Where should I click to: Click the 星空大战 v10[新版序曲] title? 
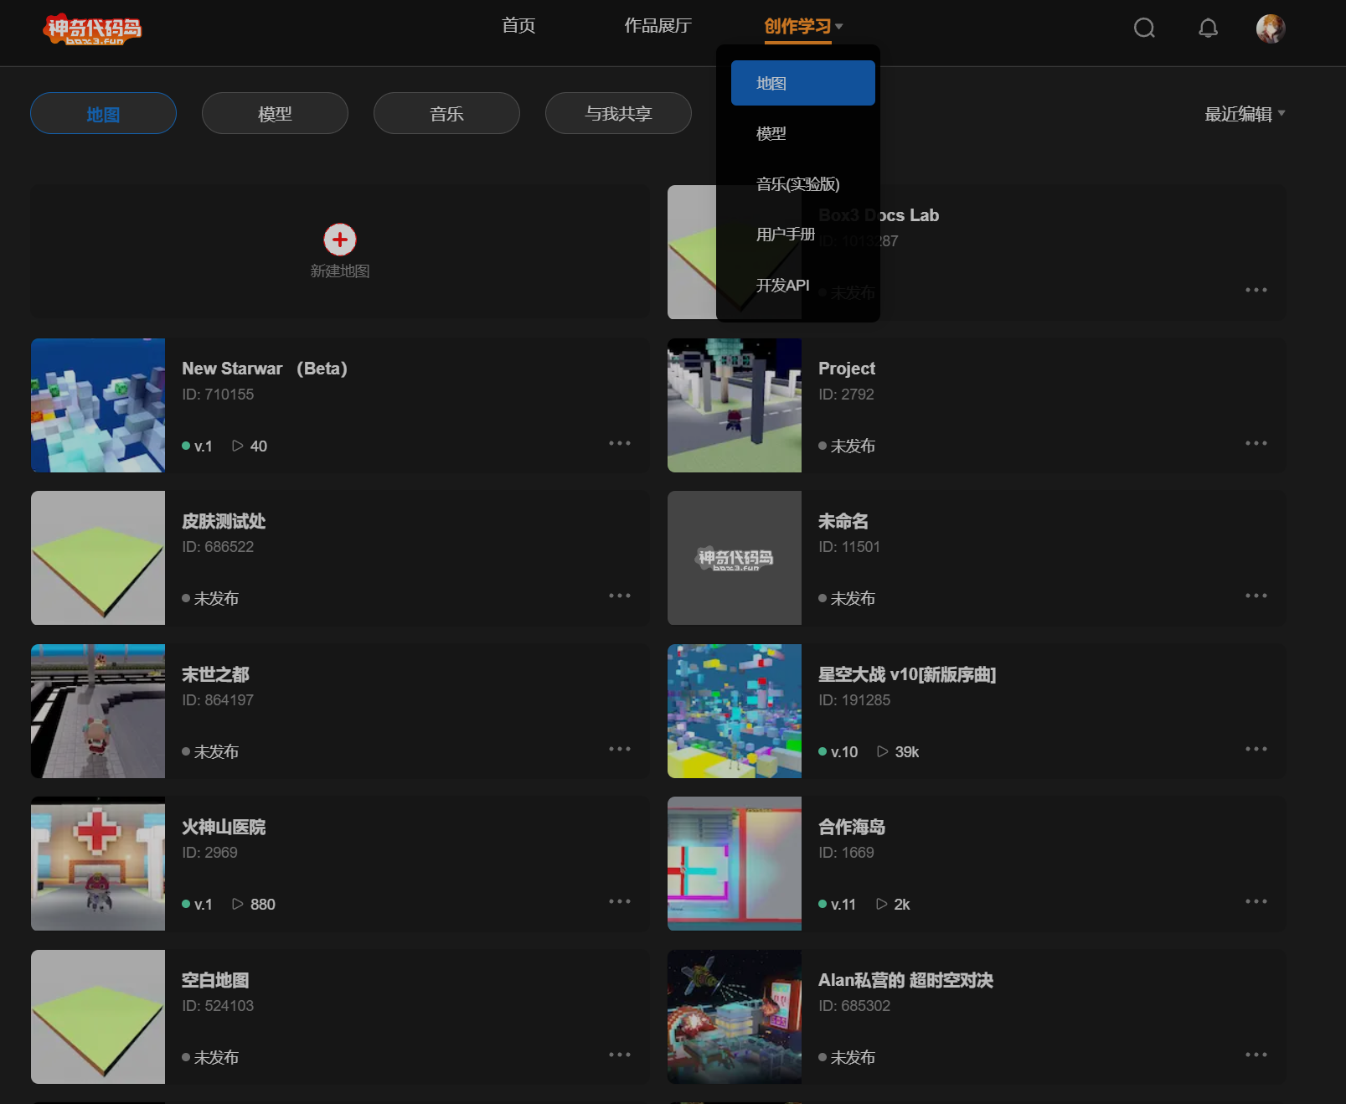(x=907, y=674)
